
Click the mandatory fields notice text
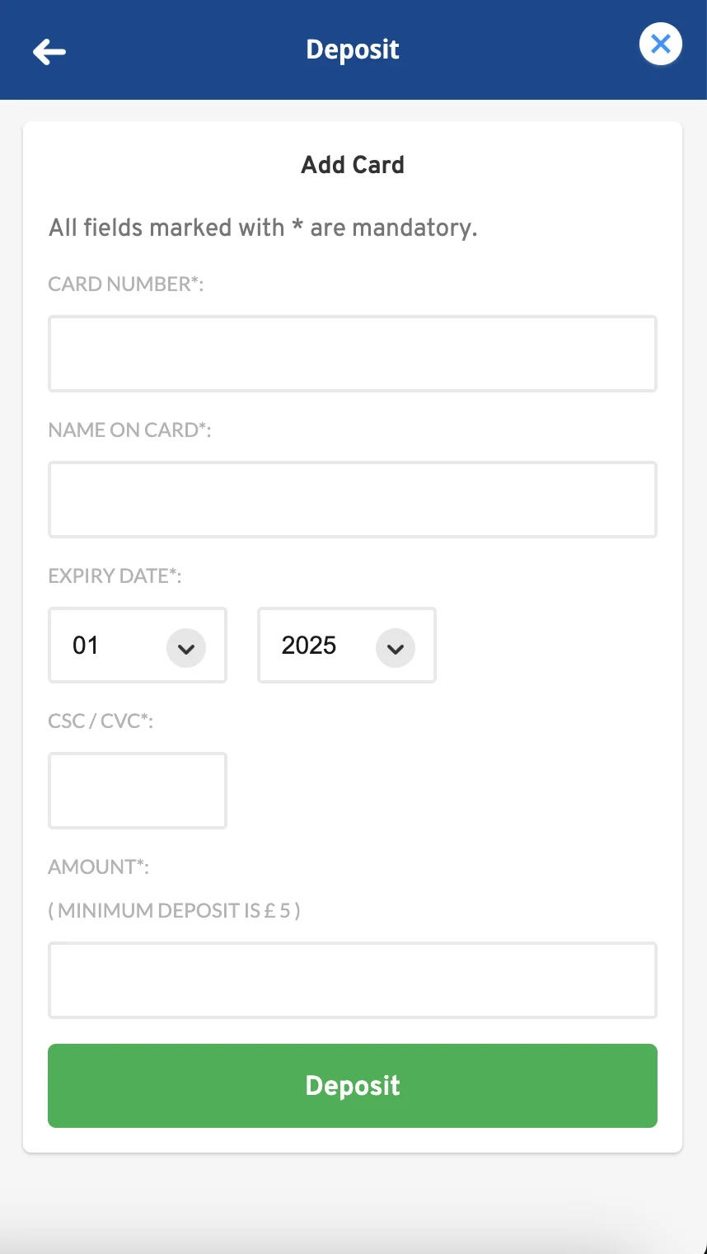point(263,228)
